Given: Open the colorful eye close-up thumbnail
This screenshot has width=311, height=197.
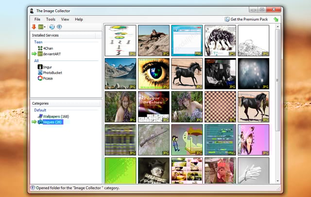Looking at the screenshot, I should (154, 74).
